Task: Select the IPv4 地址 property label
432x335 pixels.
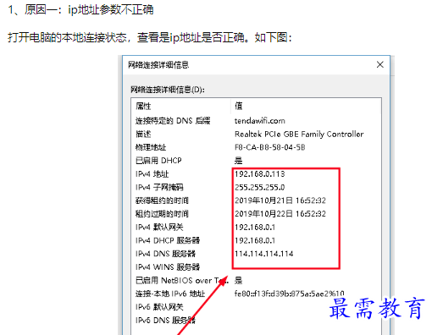Action: 152,174
